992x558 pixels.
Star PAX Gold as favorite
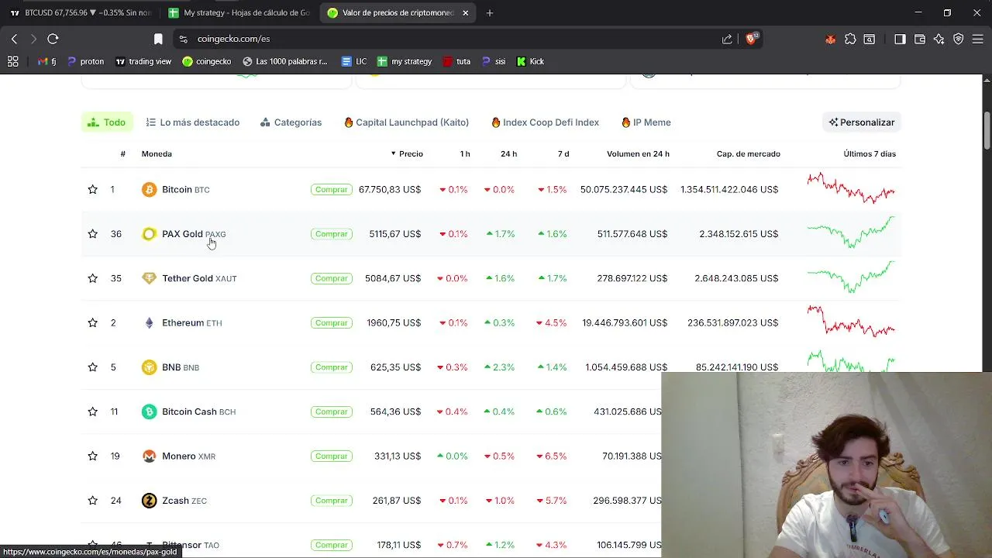click(x=92, y=234)
